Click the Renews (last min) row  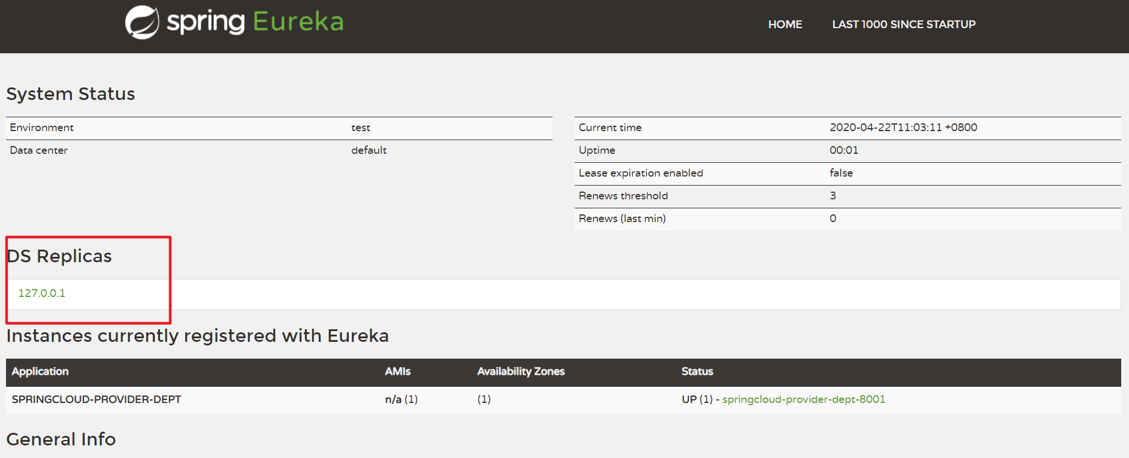[x=847, y=219]
